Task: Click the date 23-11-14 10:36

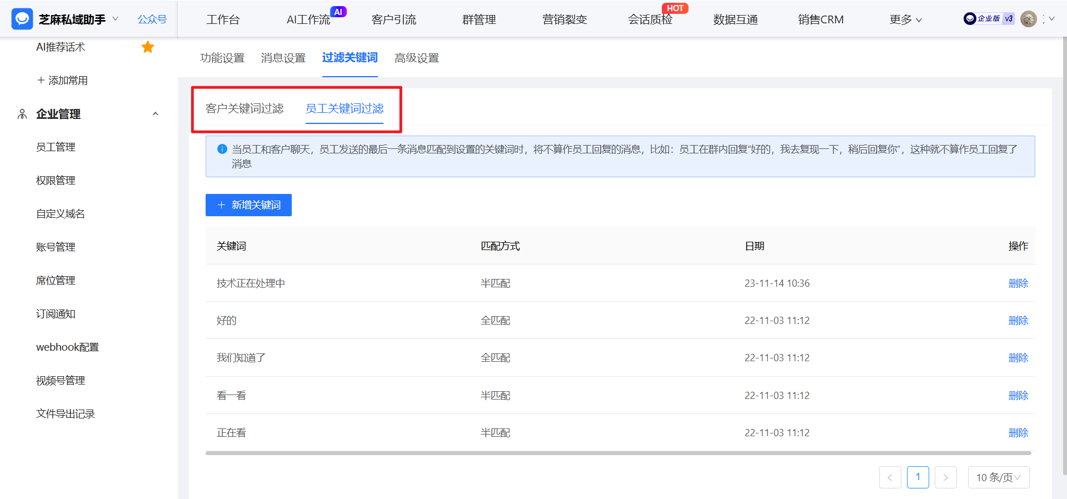Action: [x=777, y=283]
